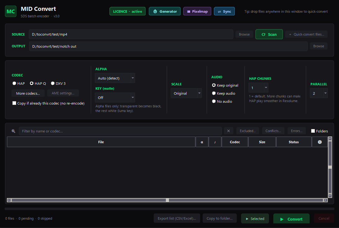Convert only Selected files
Image resolution: width=339 pixels, height=228 pixels.
click(255, 218)
